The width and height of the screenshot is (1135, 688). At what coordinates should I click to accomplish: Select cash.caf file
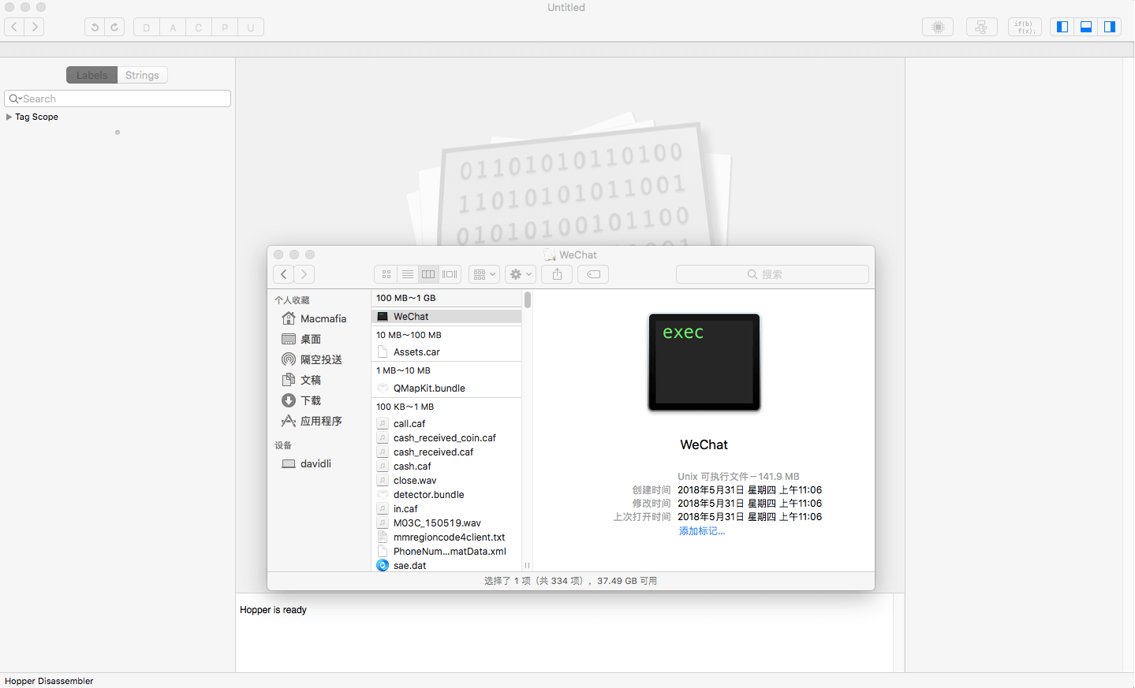tap(446, 466)
